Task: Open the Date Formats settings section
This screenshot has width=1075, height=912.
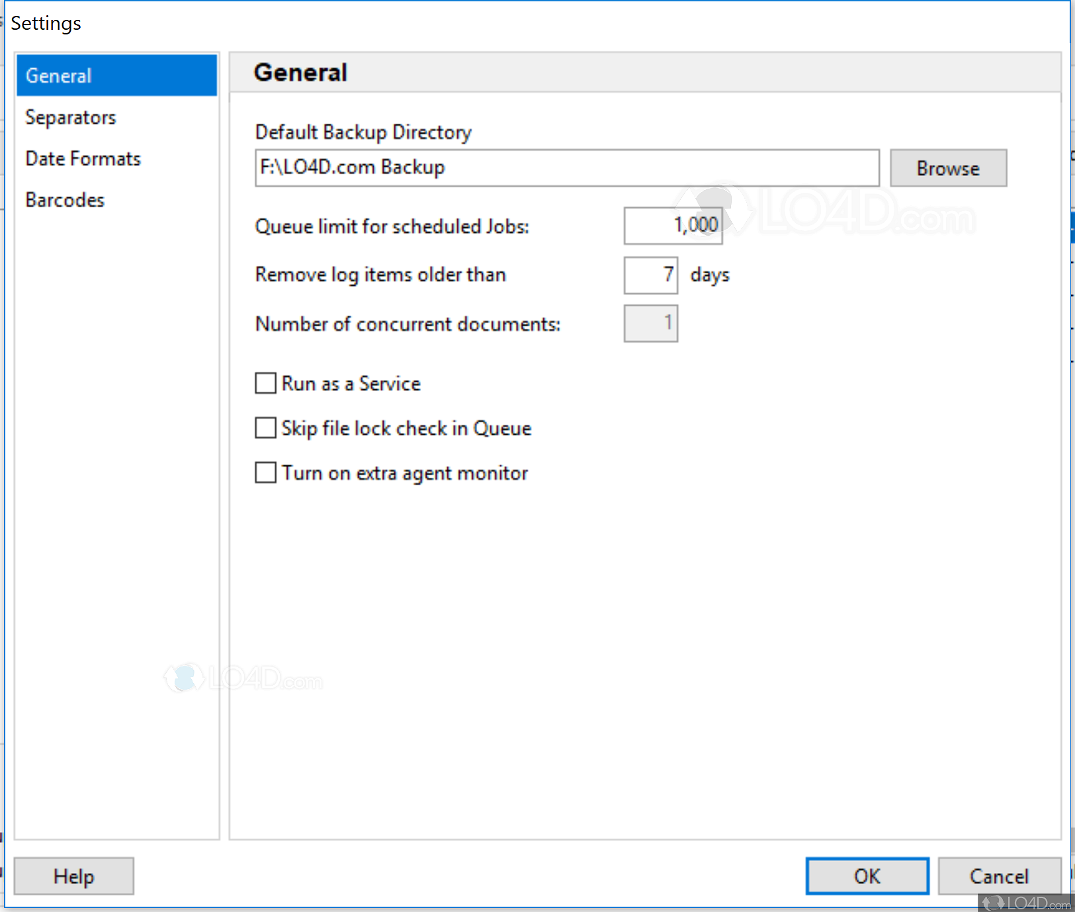Action: pyautogui.click(x=83, y=158)
